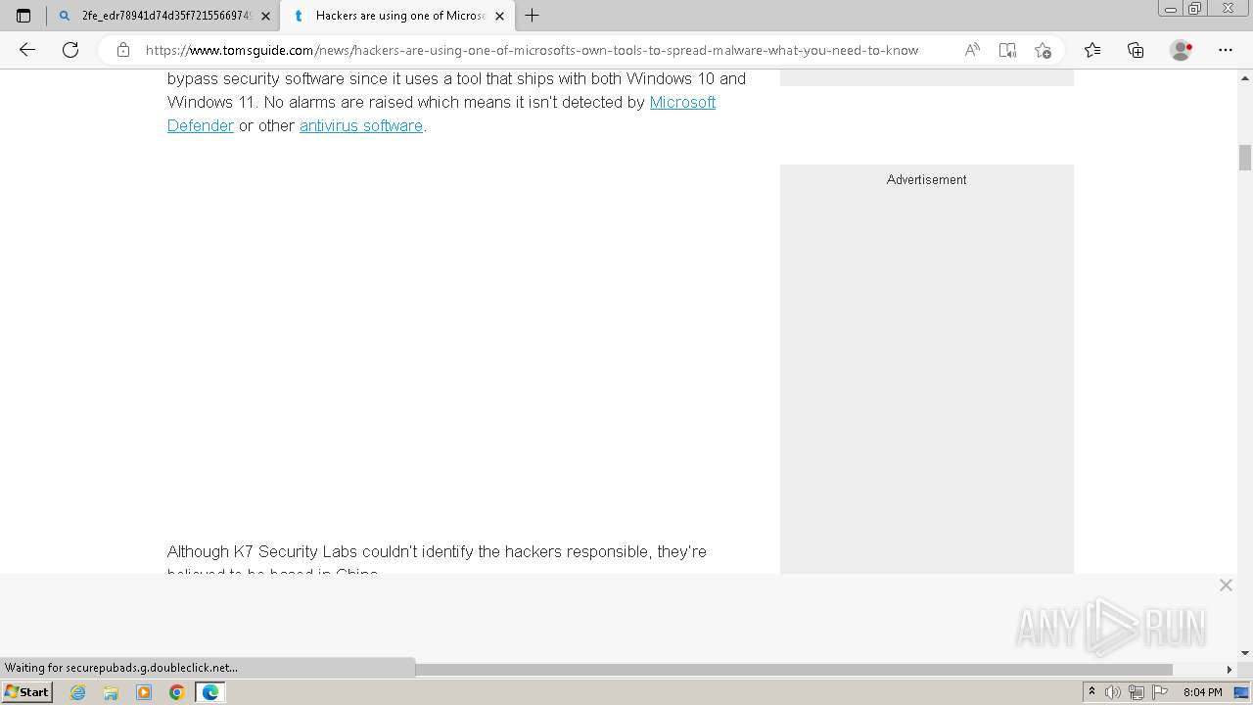This screenshot has width=1253, height=705.
Task: Launch Internet Explorer from taskbar
Action: pyautogui.click(x=78, y=692)
